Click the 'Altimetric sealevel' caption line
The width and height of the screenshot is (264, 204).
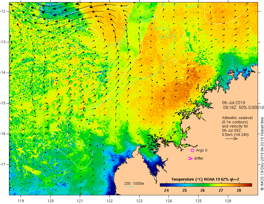(237, 118)
